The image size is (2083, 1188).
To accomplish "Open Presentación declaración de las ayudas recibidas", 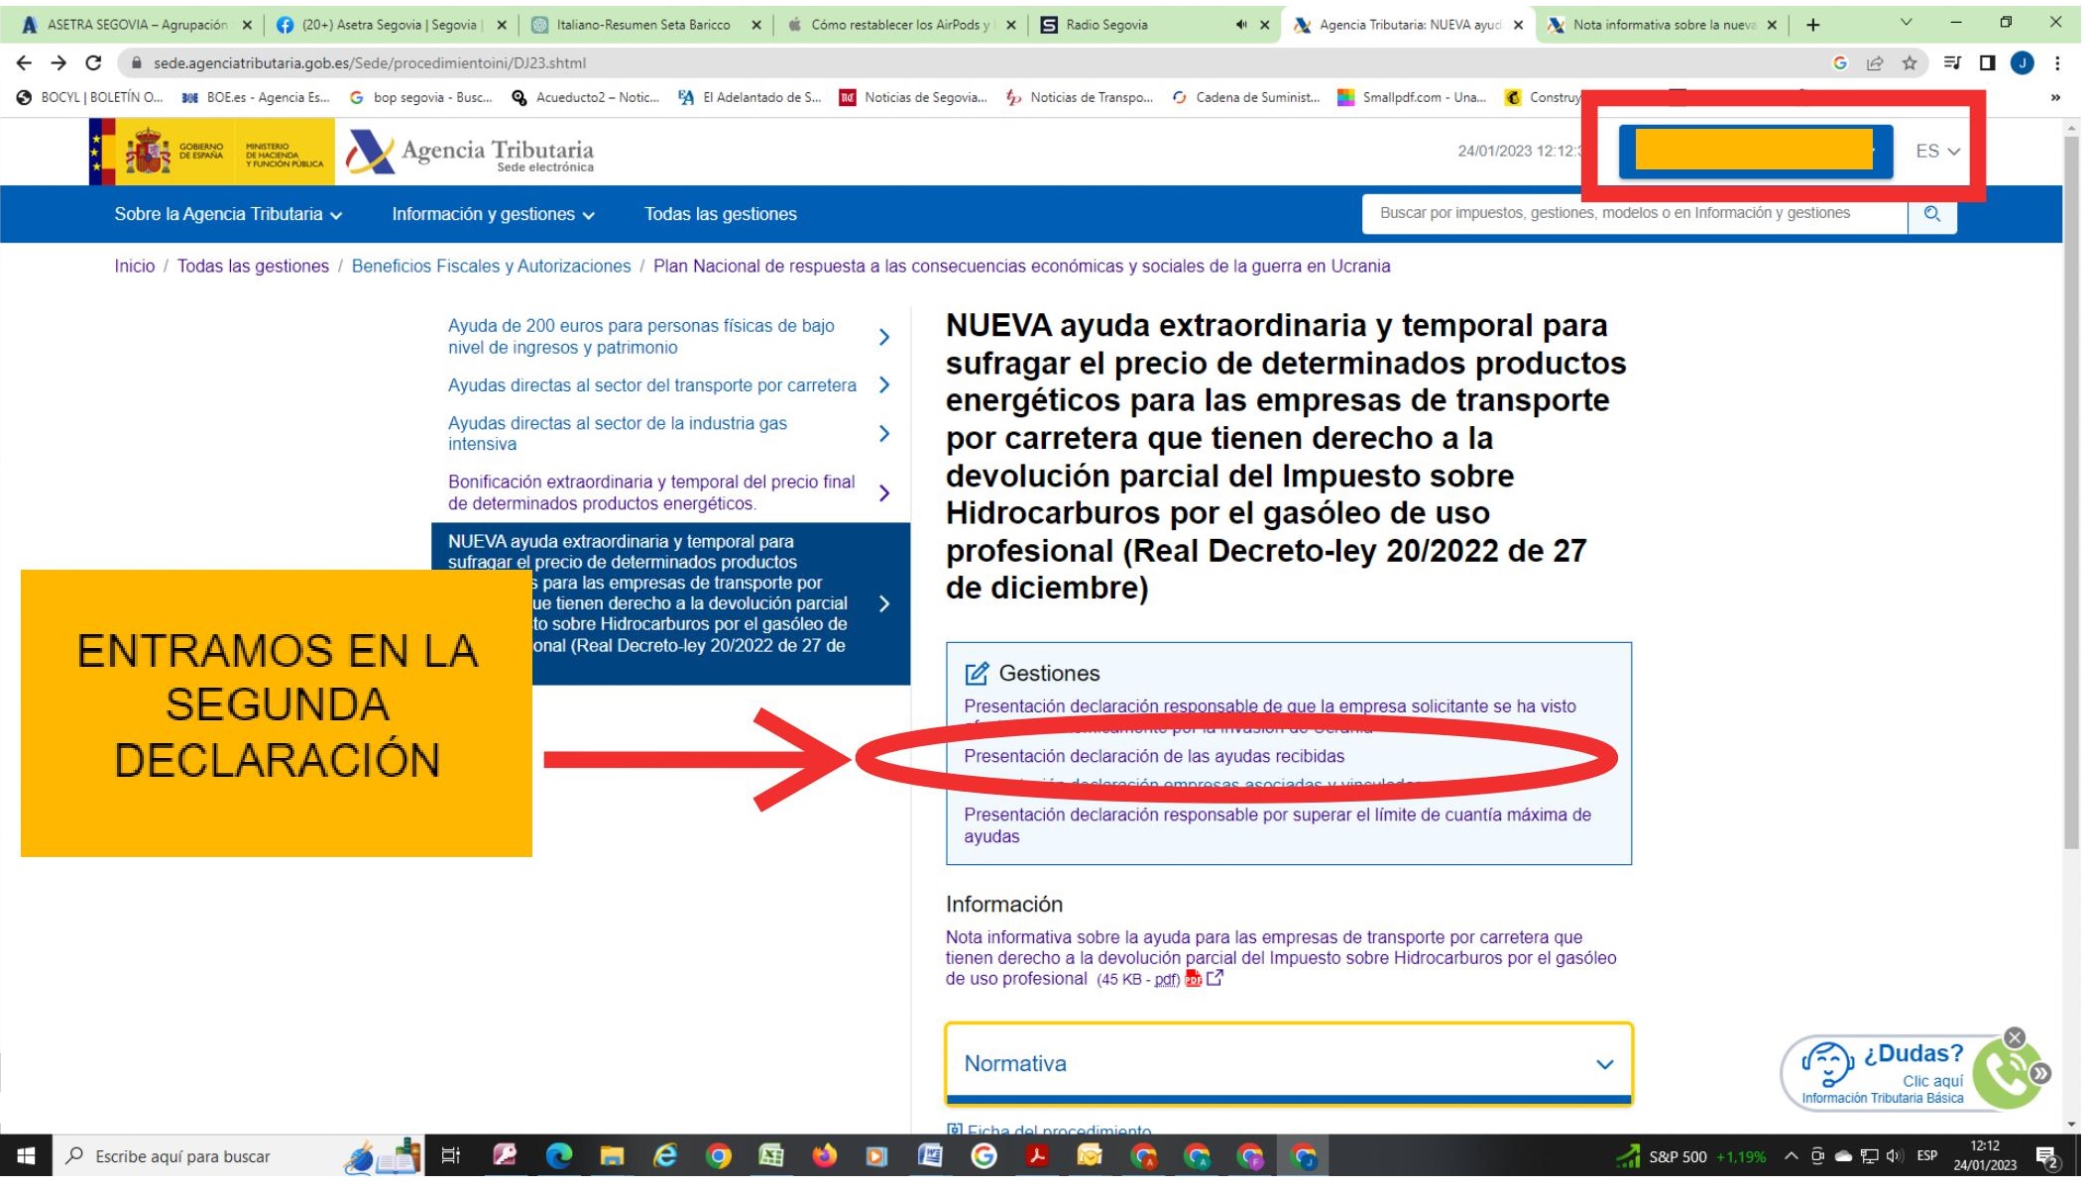I will click(x=1153, y=756).
